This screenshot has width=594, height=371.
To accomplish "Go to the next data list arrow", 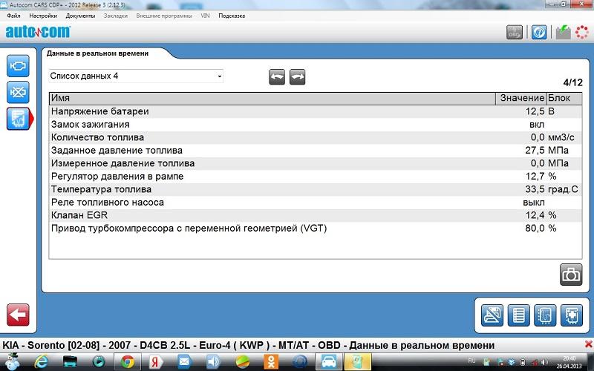I will click(298, 76).
